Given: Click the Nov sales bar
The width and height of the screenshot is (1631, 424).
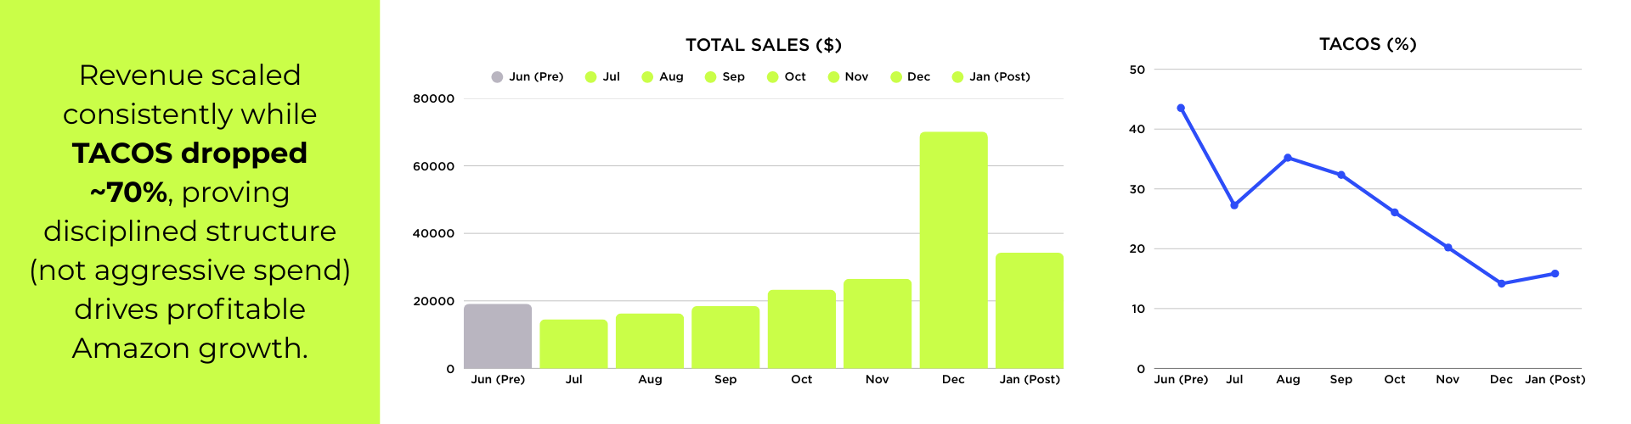Looking at the screenshot, I should [878, 323].
